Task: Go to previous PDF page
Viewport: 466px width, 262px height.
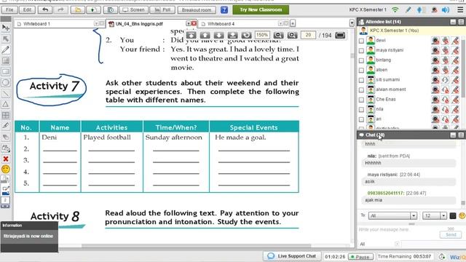Action: pyautogui.click(x=205, y=35)
